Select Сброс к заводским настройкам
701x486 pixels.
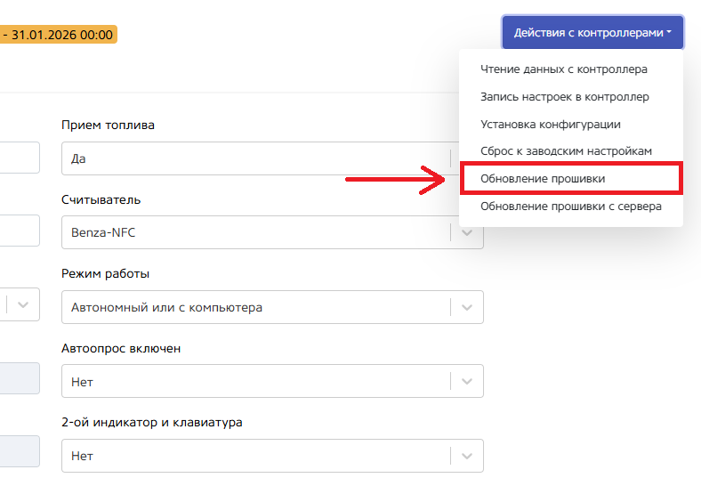[x=566, y=151]
